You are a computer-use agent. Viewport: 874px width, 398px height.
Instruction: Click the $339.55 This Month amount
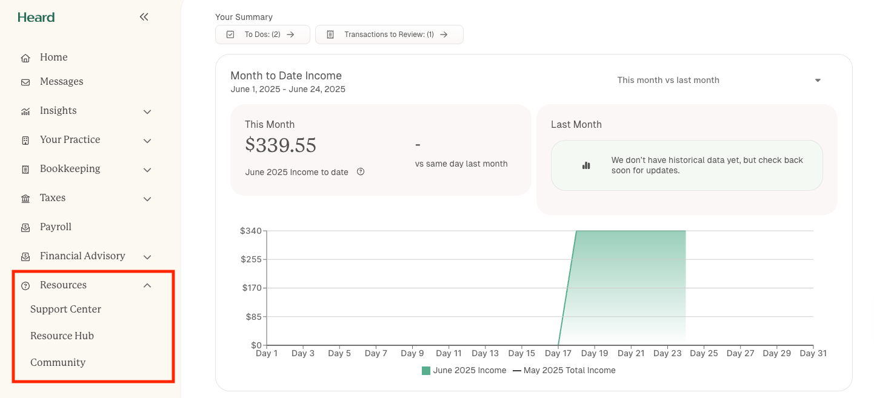(281, 145)
